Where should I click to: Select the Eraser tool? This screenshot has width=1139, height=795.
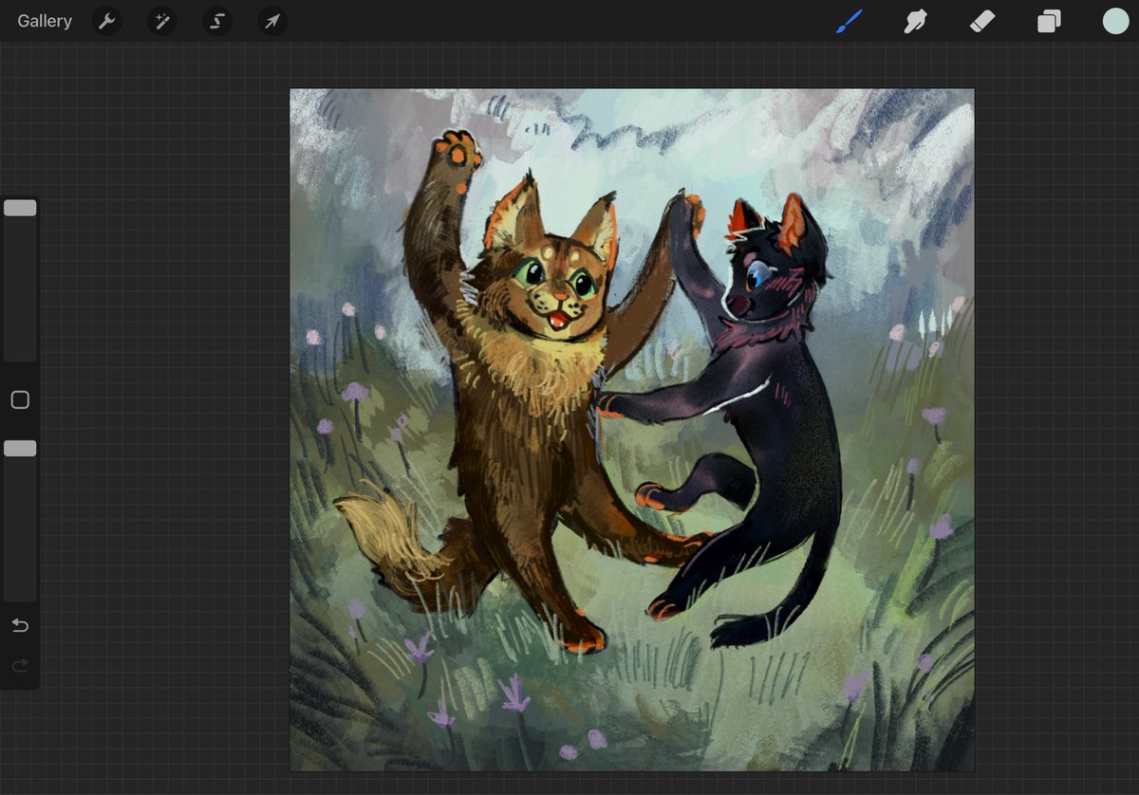click(982, 21)
